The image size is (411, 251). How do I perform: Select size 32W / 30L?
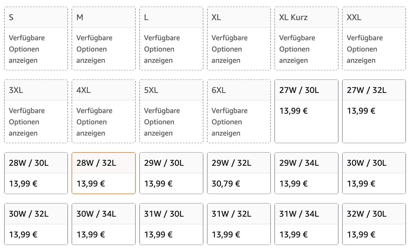click(x=374, y=224)
